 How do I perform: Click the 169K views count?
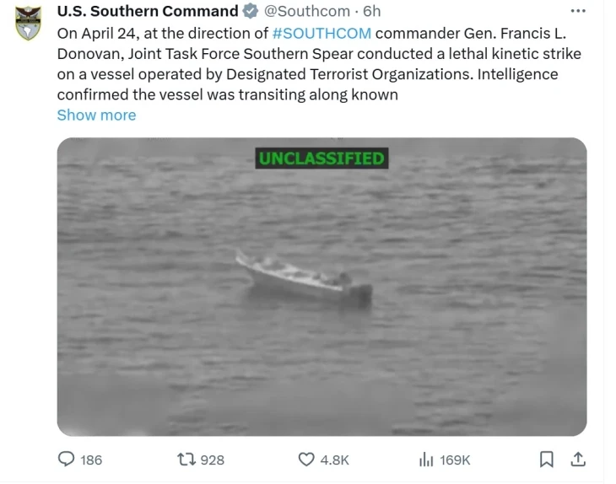455,460
